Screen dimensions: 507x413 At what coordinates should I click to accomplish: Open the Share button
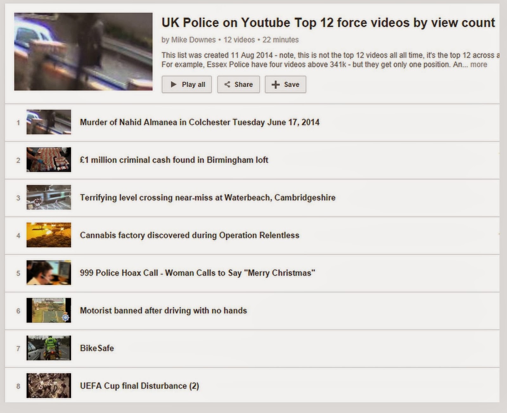pos(239,84)
